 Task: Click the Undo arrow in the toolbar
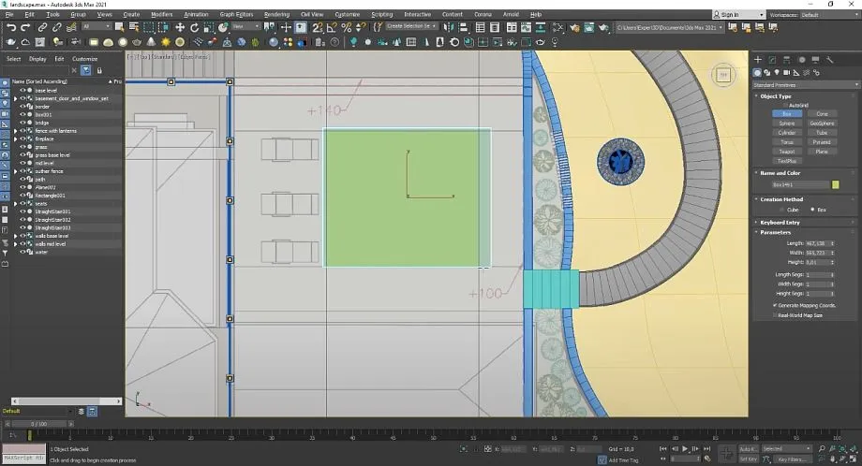10,27
